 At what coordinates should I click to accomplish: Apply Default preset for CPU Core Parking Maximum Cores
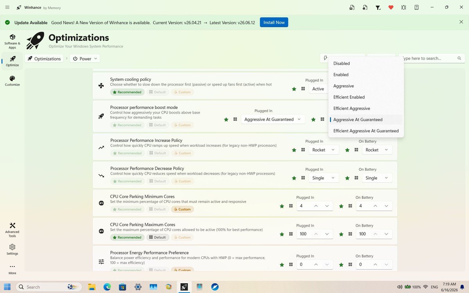(158, 238)
